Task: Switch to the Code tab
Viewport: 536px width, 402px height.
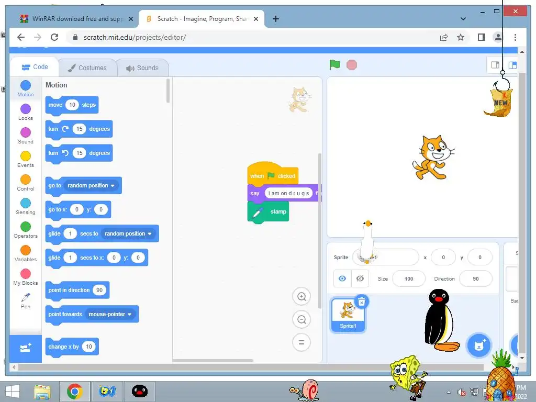Action: point(35,67)
